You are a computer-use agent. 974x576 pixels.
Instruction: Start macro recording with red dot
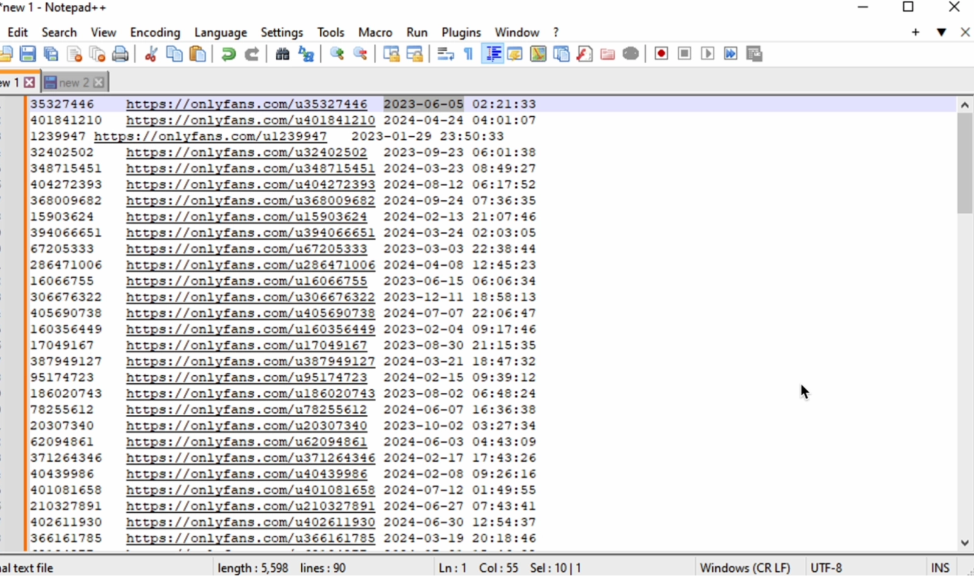pyautogui.click(x=661, y=54)
